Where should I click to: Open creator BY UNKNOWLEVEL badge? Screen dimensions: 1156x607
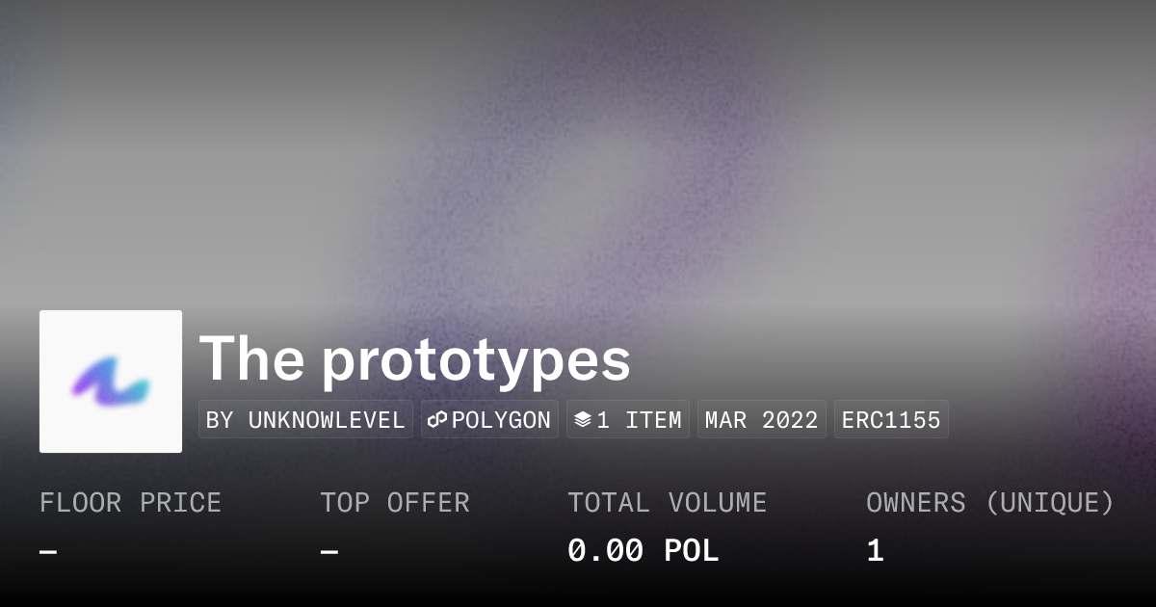tap(305, 420)
